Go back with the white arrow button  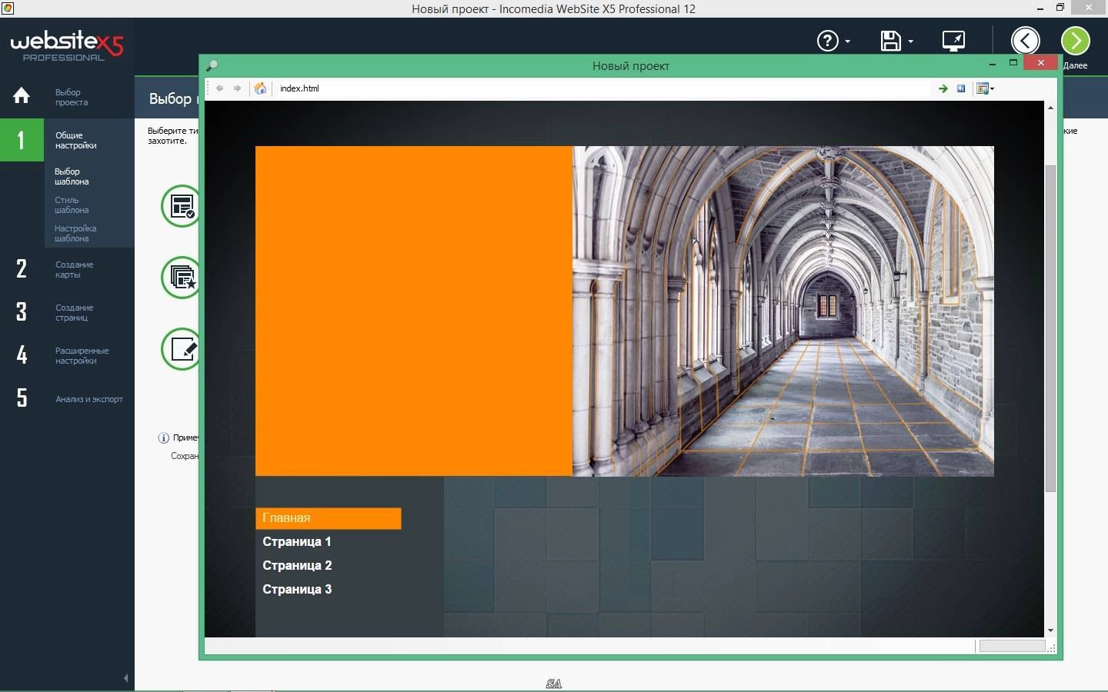click(1025, 41)
